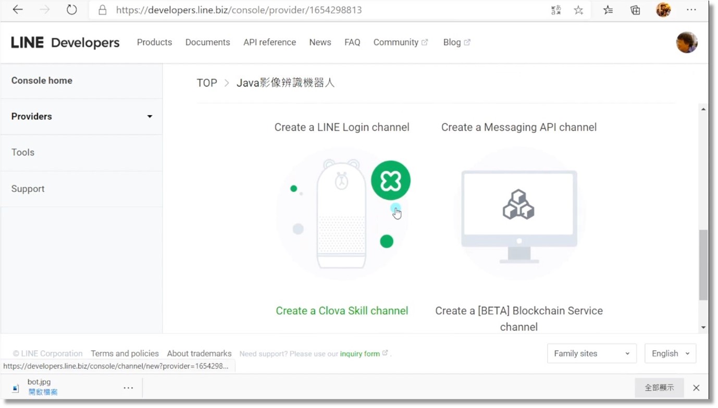Click the vertical scrollbar thumb
The width and height of the screenshot is (718, 408).
703,265
